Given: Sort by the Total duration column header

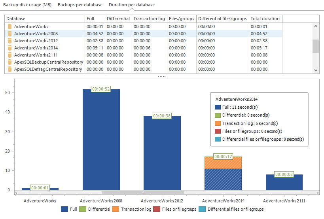Looking at the screenshot, I should coord(265,19).
